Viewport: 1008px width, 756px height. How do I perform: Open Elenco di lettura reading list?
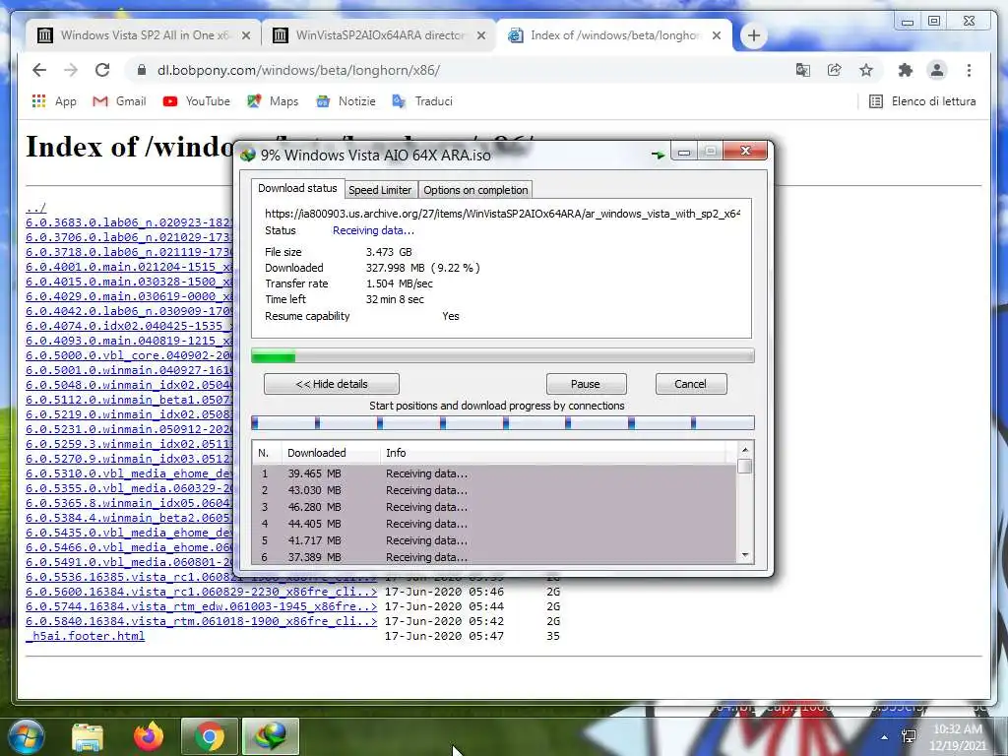pos(922,101)
